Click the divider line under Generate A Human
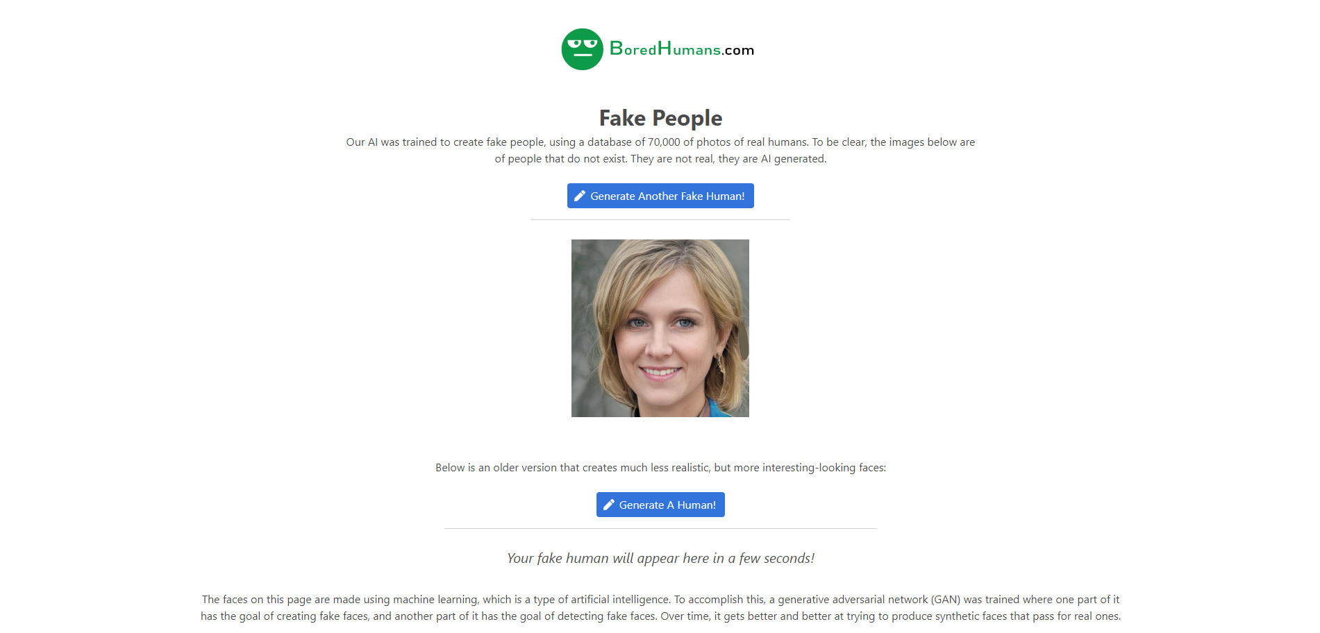1320x633 pixels. 660,528
